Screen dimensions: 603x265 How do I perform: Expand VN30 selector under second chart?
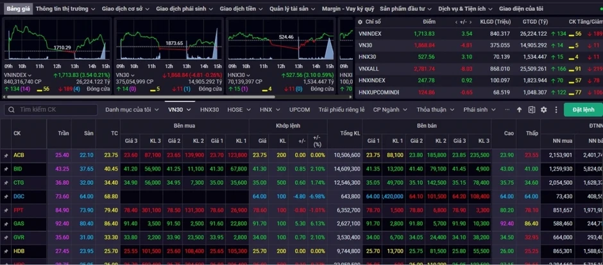pyautogui.click(x=133, y=75)
